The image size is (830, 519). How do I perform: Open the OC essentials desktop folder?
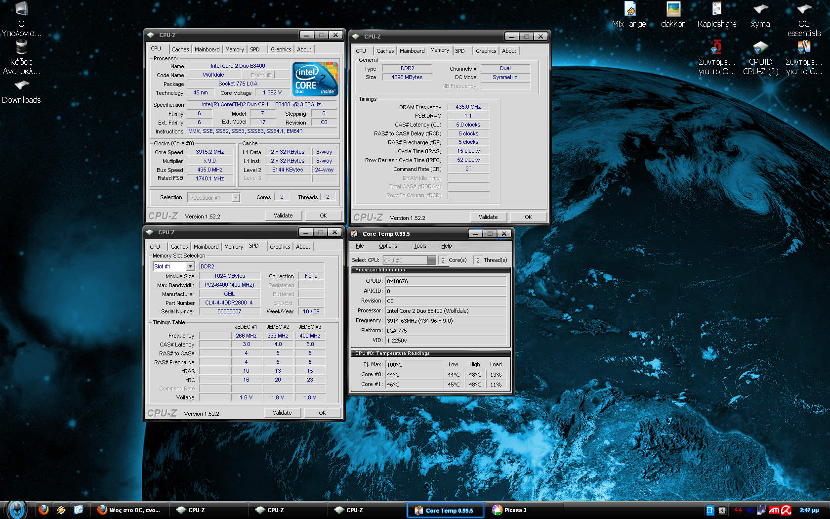pos(804,19)
